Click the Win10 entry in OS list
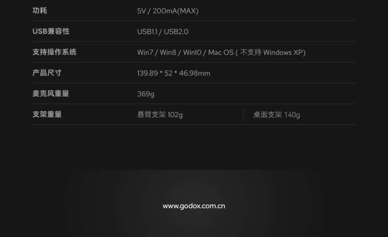388x237 pixels. [192, 52]
